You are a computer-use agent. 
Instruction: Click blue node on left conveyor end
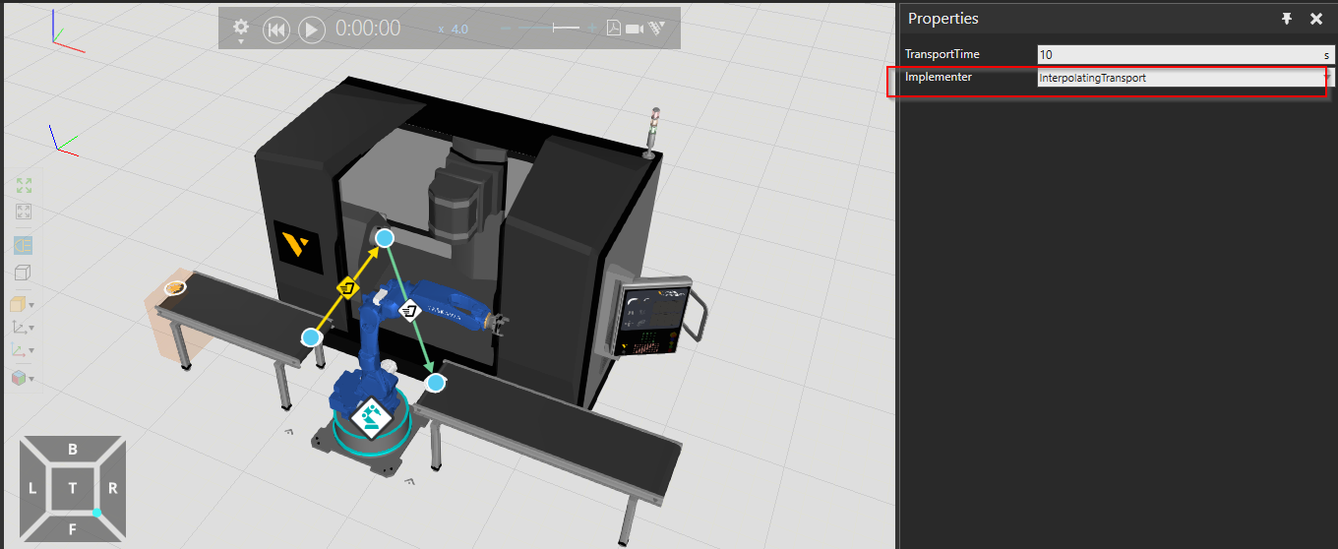311,337
